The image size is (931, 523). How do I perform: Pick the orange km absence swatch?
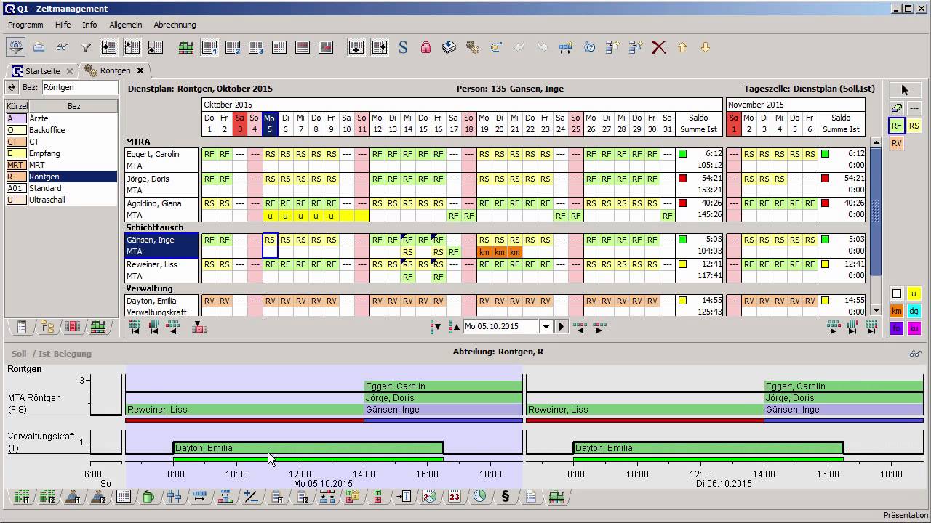click(x=897, y=311)
